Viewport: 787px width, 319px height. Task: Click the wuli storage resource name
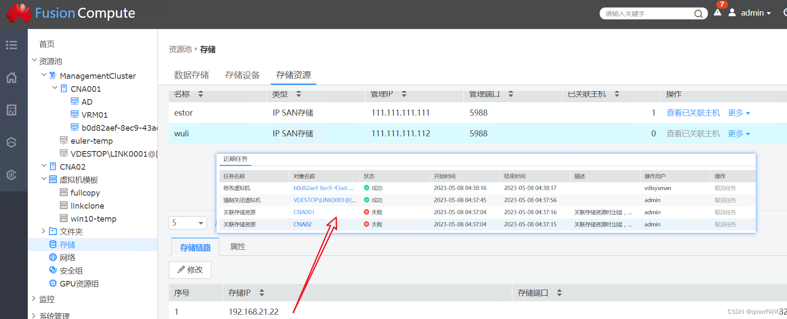(181, 134)
